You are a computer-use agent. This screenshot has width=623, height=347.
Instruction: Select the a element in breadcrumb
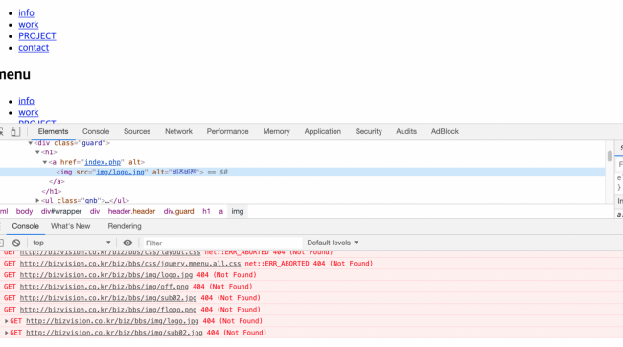(220, 212)
